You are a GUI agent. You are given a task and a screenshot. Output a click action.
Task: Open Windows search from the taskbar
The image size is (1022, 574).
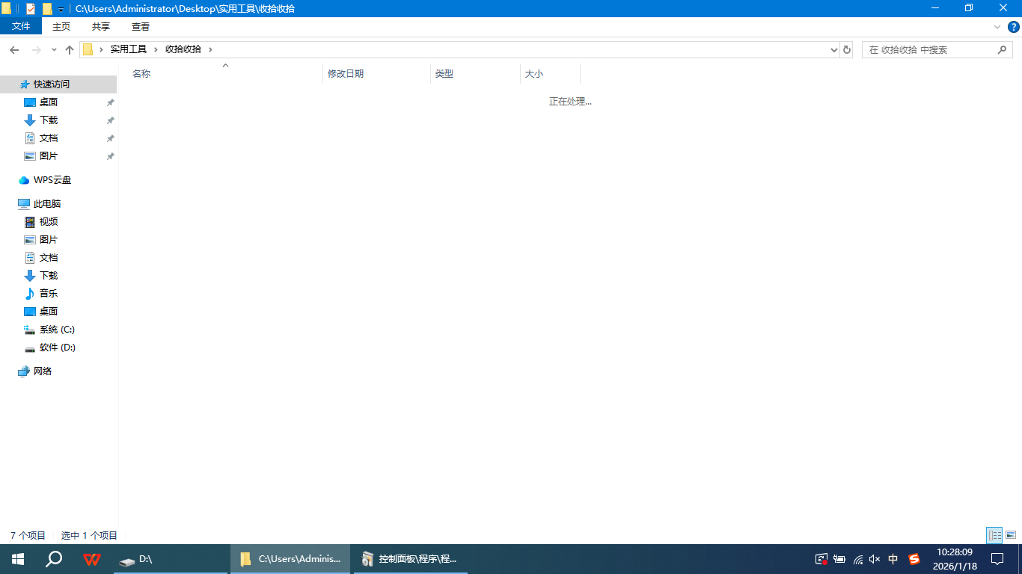pos(54,559)
